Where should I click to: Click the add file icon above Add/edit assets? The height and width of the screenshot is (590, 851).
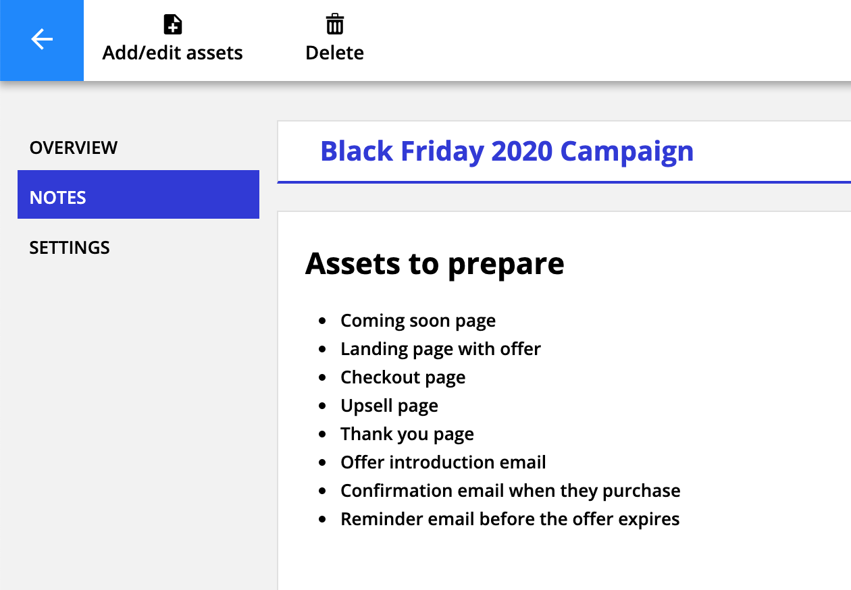[x=173, y=25]
